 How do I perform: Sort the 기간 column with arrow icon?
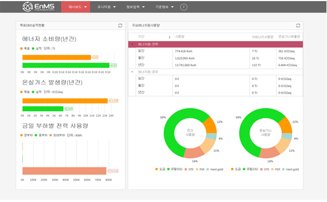coord(169,37)
